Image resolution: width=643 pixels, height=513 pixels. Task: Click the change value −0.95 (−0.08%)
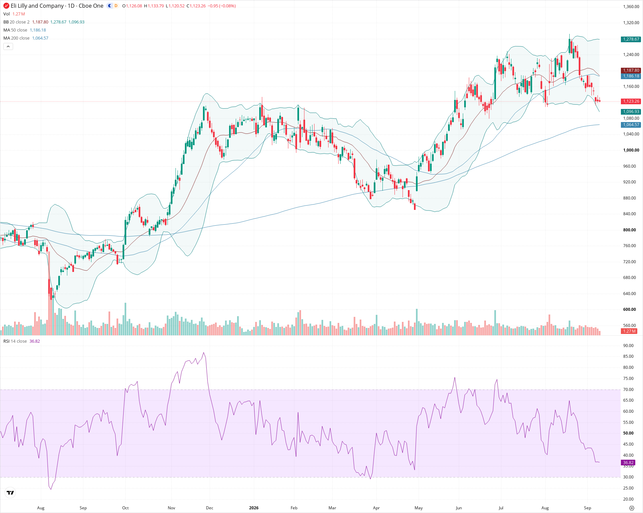[x=222, y=6]
